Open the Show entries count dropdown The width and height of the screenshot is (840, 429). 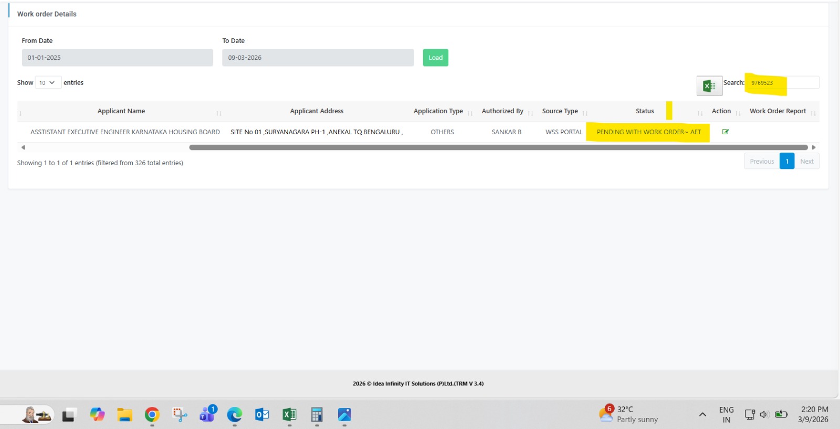point(48,82)
